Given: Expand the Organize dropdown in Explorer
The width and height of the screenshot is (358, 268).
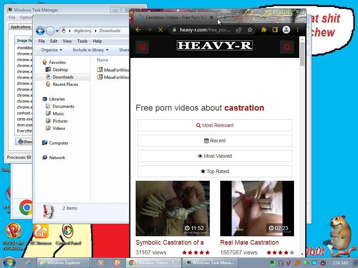Looking at the screenshot, I should click(x=52, y=50).
